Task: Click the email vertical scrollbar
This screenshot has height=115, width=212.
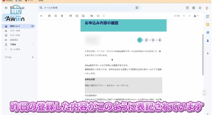Action: 203,55
